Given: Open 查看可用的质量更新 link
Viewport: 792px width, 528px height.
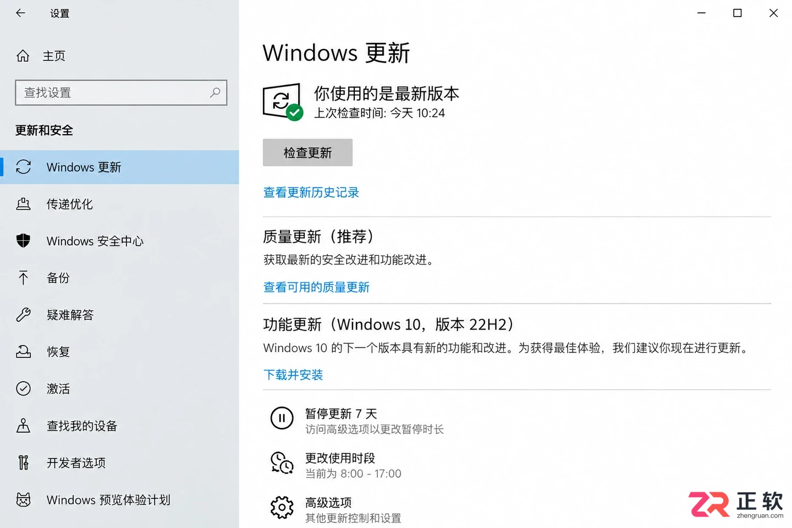Looking at the screenshot, I should pyautogui.click(x=316, y=287).
